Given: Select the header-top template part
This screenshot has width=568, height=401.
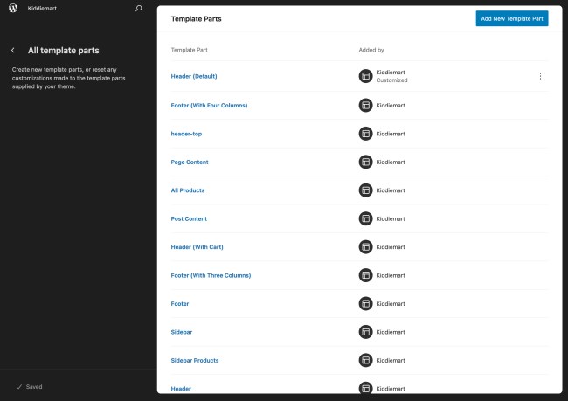Looking at the screenshot, I should [187, 134].
